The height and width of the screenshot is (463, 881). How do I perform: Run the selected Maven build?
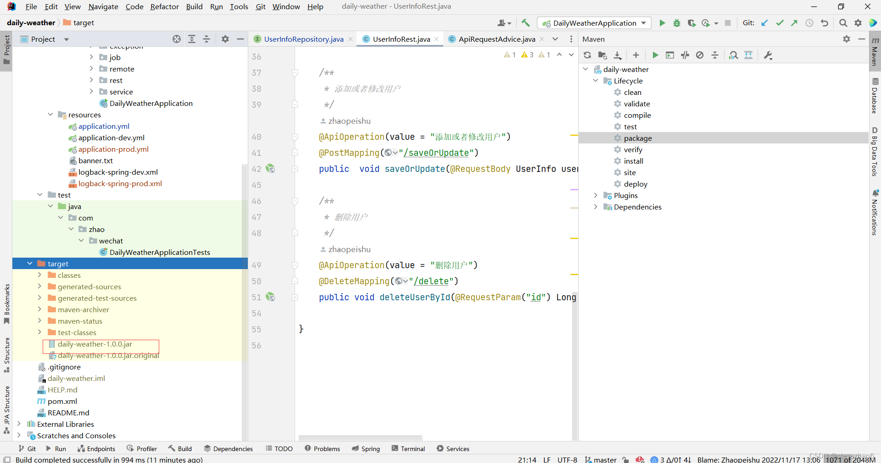click(x=655, y=55)
